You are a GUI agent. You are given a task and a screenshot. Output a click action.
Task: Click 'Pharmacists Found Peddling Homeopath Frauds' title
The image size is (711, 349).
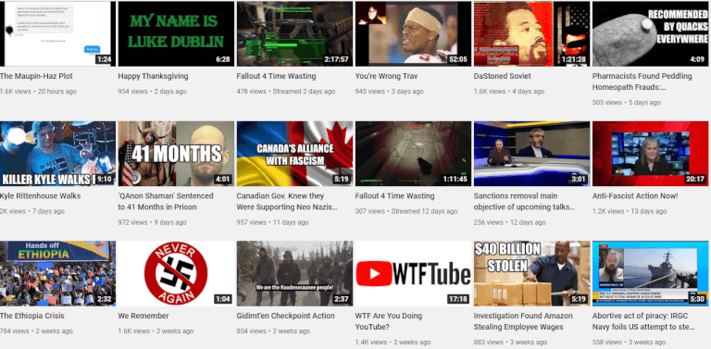pos(642,81)
